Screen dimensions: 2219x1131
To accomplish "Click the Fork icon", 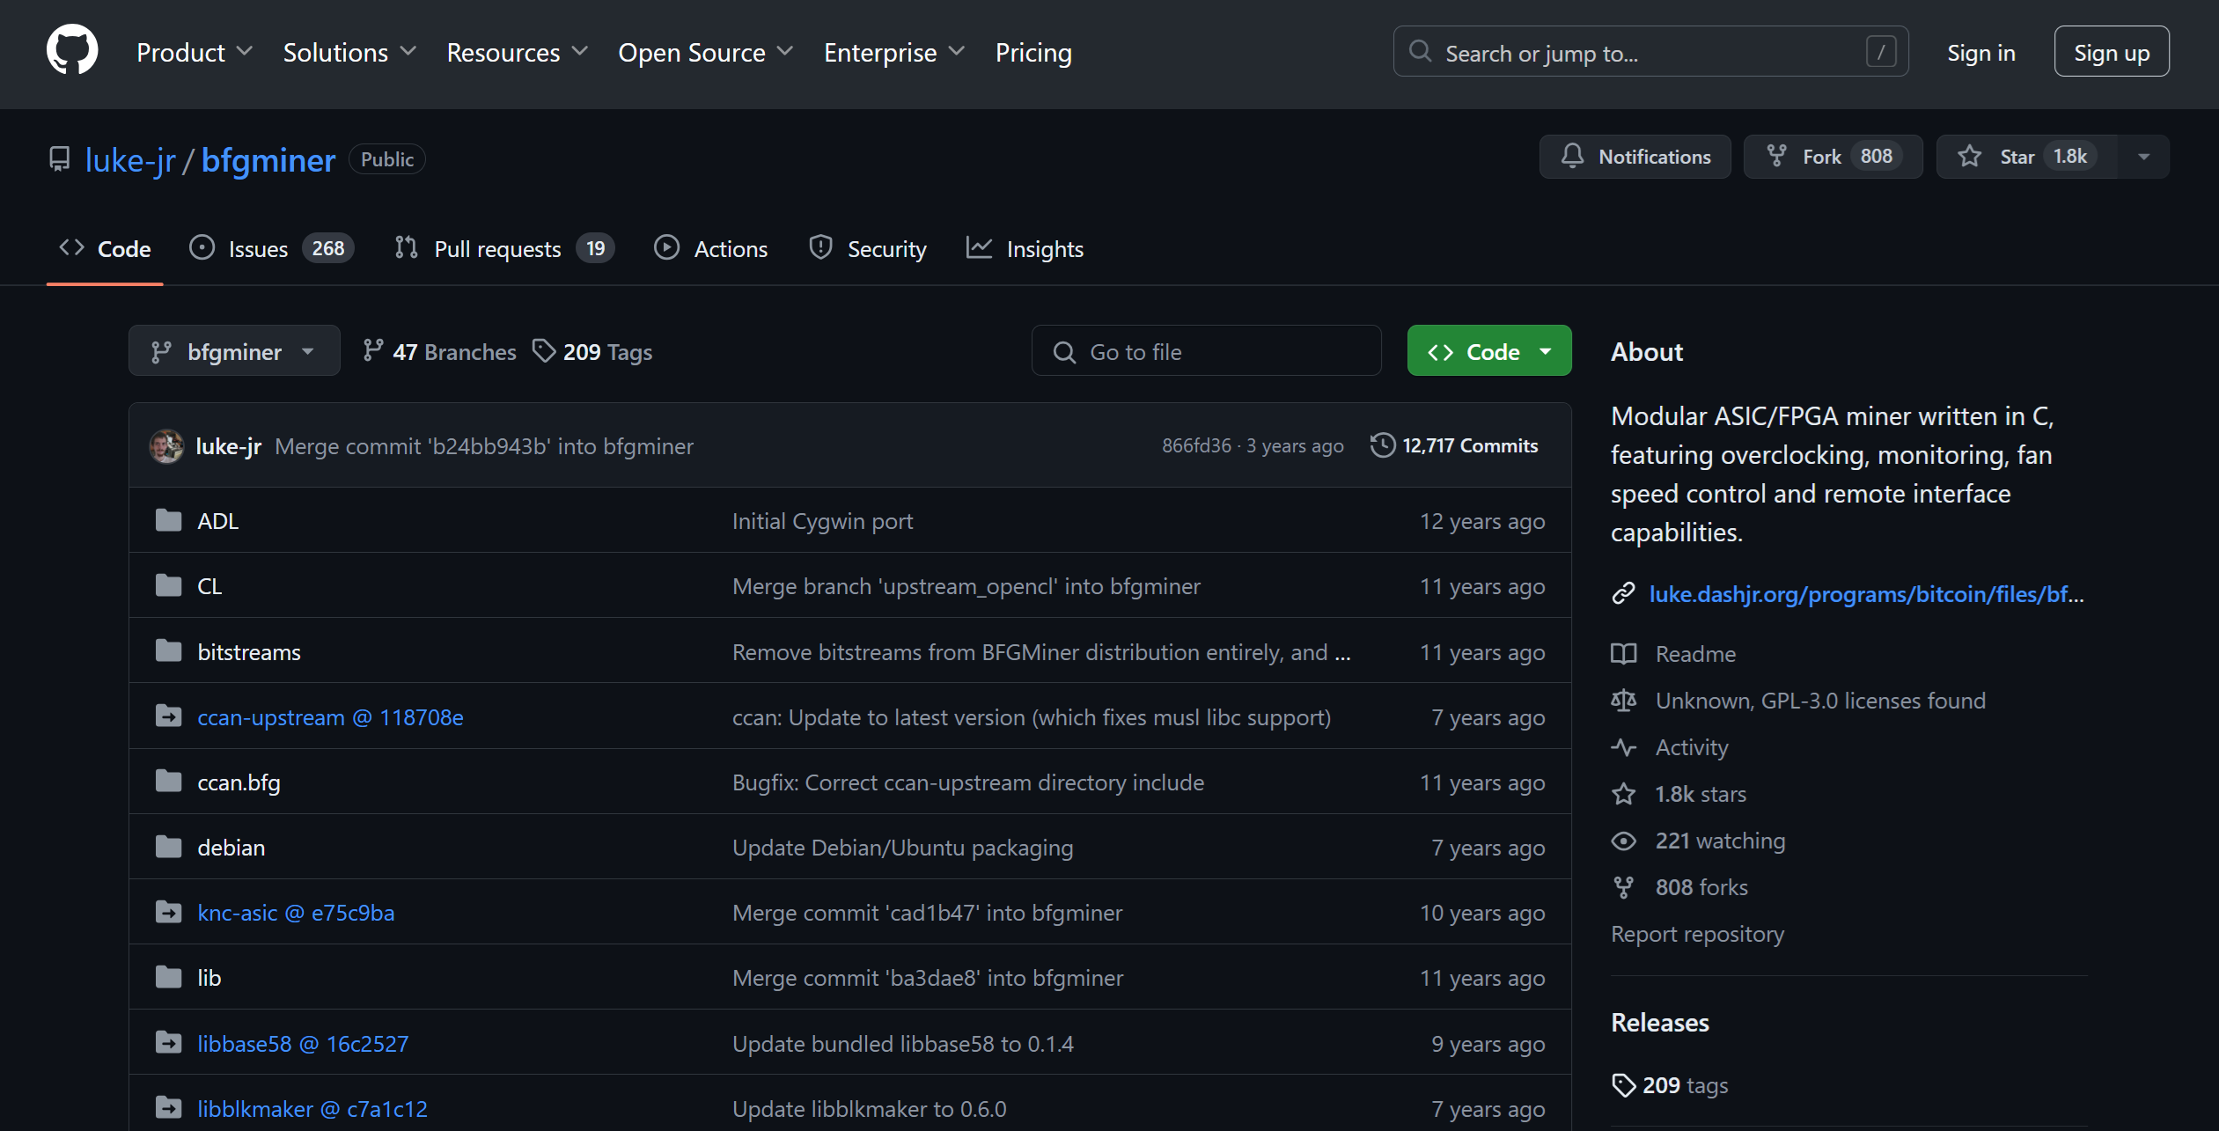I will pos(1776,157).
